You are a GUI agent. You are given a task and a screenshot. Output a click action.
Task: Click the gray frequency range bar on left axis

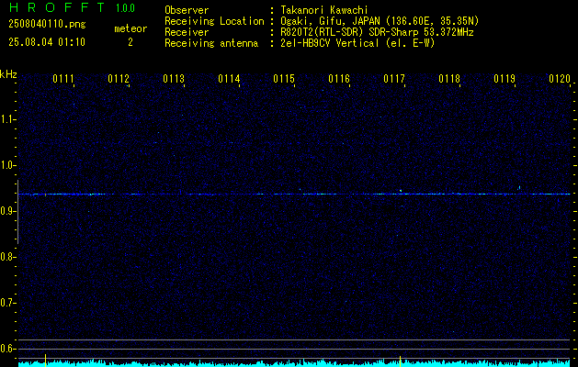point(17,212)
